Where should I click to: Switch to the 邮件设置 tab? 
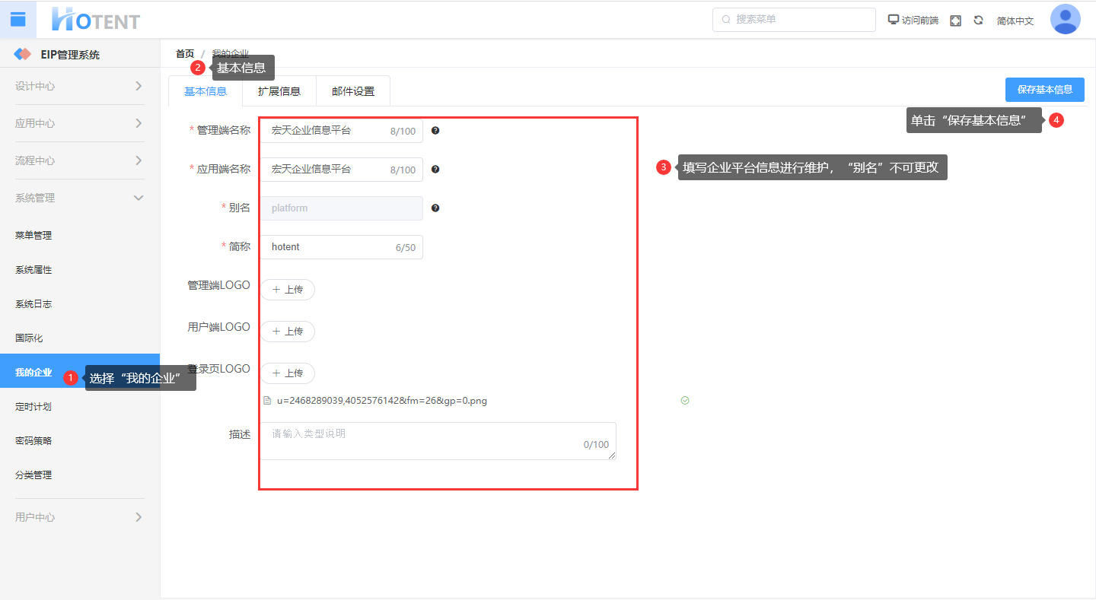[353, 91]
